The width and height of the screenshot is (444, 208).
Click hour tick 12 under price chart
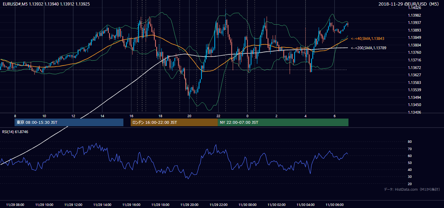[x=73, y=116]
